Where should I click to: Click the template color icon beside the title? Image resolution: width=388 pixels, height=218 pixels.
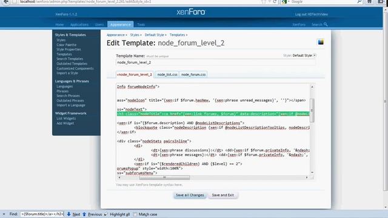click(x=321, y=42)
